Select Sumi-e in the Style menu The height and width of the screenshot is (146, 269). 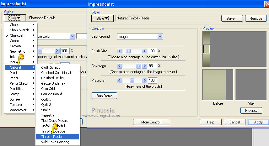coord(20,99)
